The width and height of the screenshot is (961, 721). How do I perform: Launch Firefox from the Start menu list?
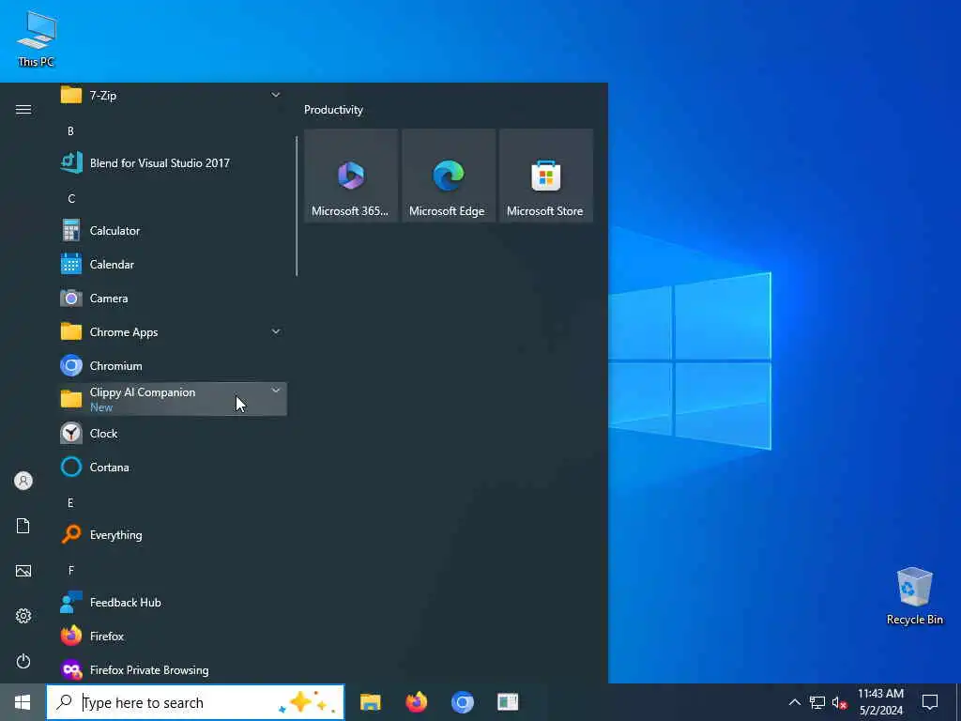pyautogui.click(x=172, y=637)
